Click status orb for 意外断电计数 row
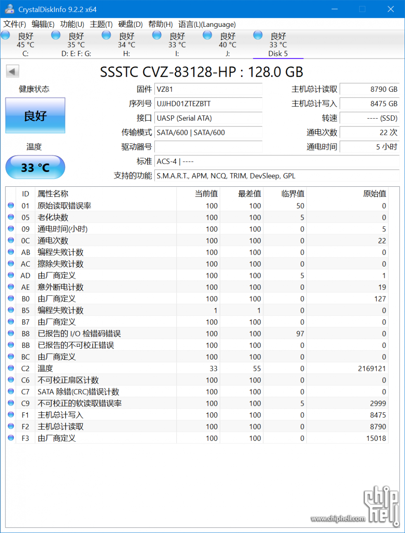The height and width of the screenshot is (533, 405). click(x=11, y=286)
